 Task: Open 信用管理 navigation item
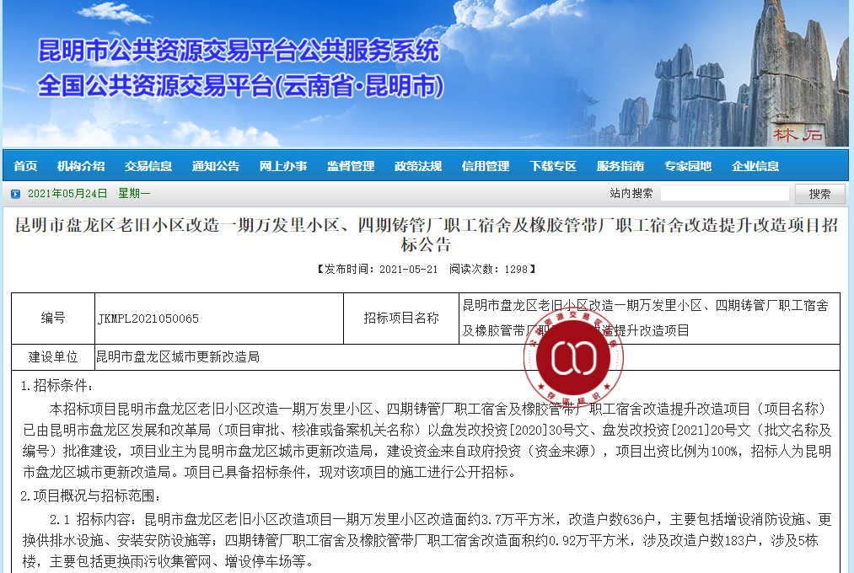tap(486, 166)
